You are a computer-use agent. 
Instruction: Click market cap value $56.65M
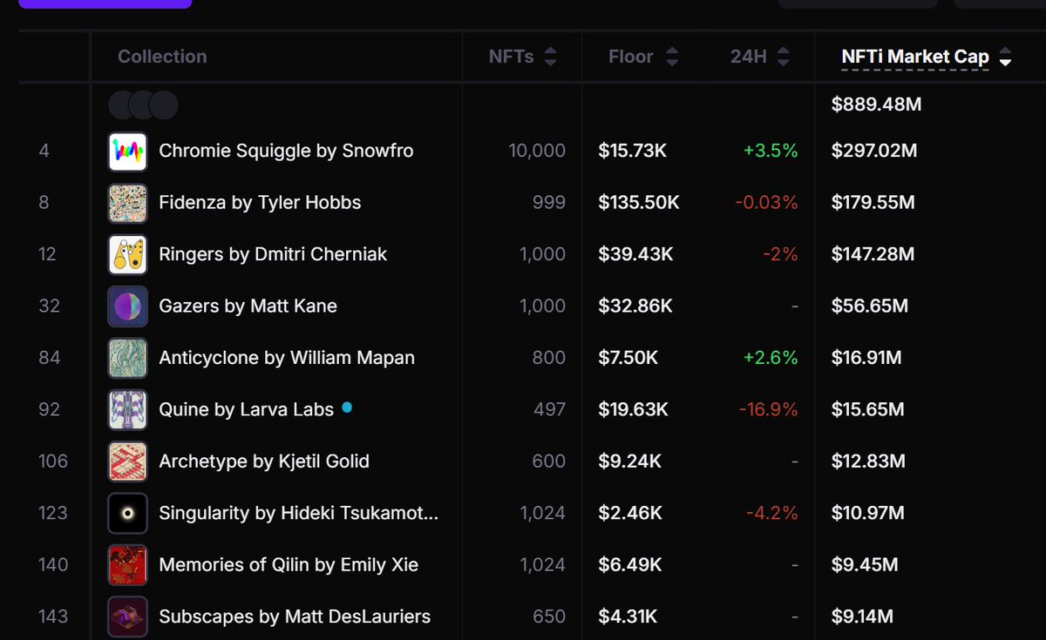pyautogui.click(x=870, y=307)
